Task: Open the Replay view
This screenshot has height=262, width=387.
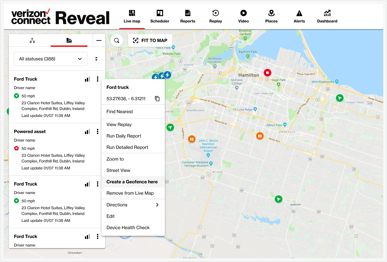Action: (x=216, y=16)
